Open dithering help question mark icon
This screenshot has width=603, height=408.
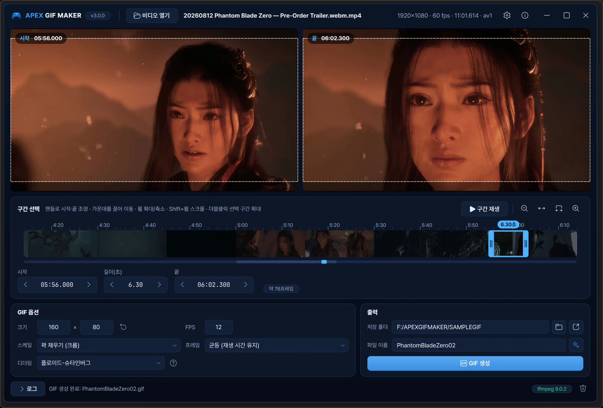(173, 363)
